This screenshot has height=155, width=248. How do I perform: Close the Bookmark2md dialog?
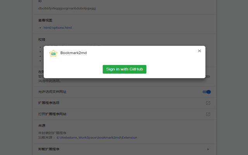pos(200,51)
